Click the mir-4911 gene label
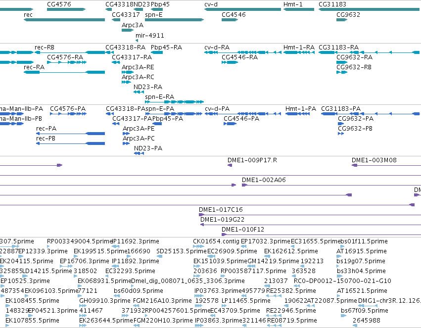This screenshot has width=421, height=328. [x=150, y=36]
